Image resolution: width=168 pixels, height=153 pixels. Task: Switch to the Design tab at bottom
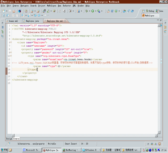(9, 139)
